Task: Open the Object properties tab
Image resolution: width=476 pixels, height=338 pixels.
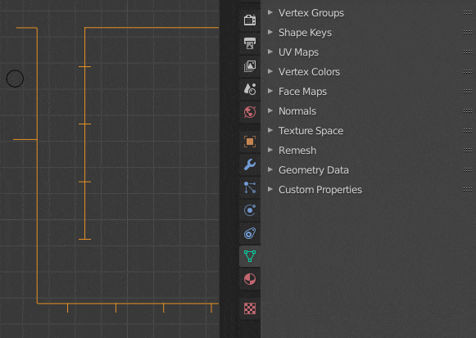Action: click(250, 142)
